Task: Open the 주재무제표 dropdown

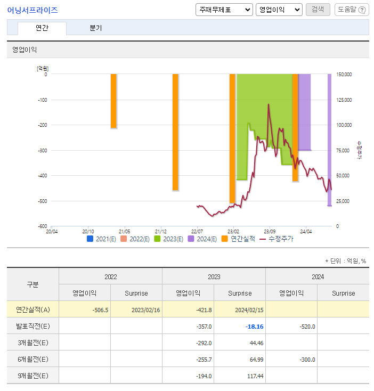Action: [224, 10]
